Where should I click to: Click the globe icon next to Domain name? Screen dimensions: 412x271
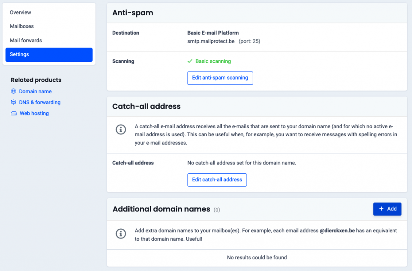tap(13, 91)
